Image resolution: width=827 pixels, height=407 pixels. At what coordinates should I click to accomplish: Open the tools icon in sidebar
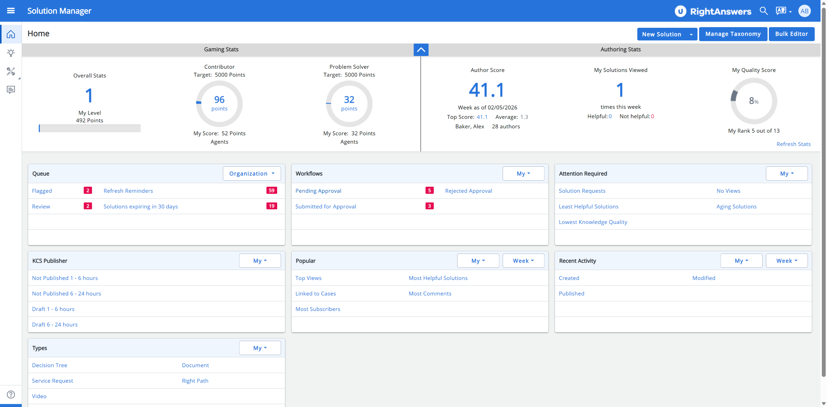pos(11,71)
